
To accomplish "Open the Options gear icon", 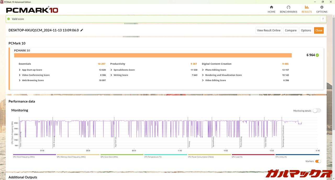I will [322, 7].
